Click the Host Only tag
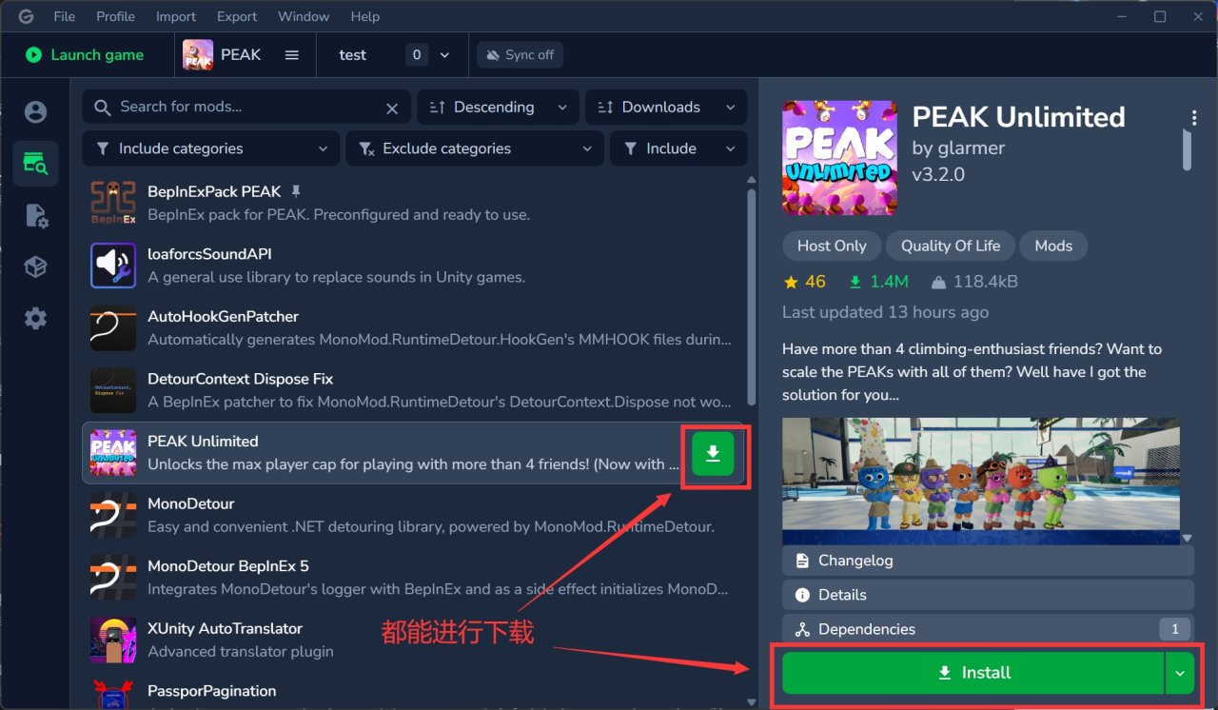The width and height of the screenshot is (1218, 710). 832,246
